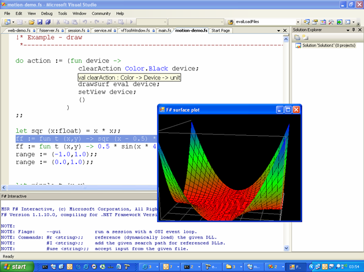Click the Cut scissors icon
This screenshot has height=272, width=364.
click(58, 22)
